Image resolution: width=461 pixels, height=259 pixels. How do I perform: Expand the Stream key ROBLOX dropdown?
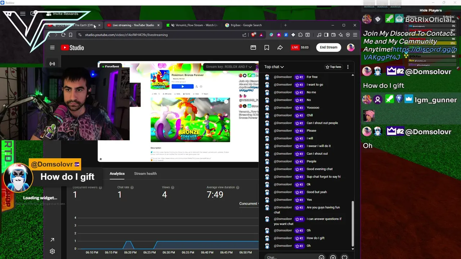click(x=229, y=67)
